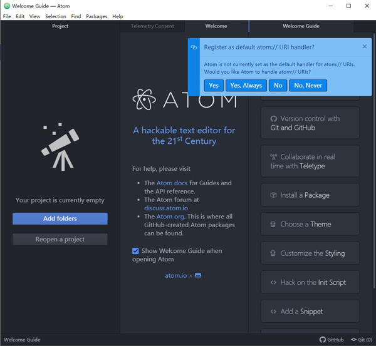Expand Collaborate in real time with Teletype

coord(310,161)
